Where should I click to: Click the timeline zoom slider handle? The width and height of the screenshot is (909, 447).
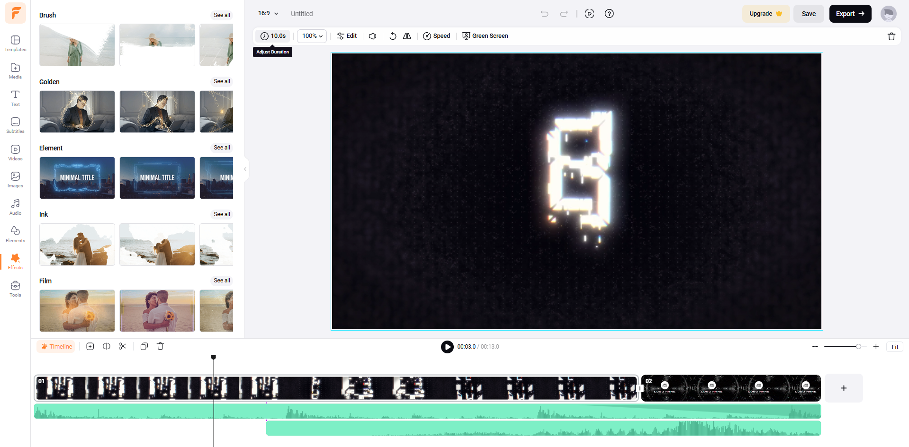coord(859,346)
